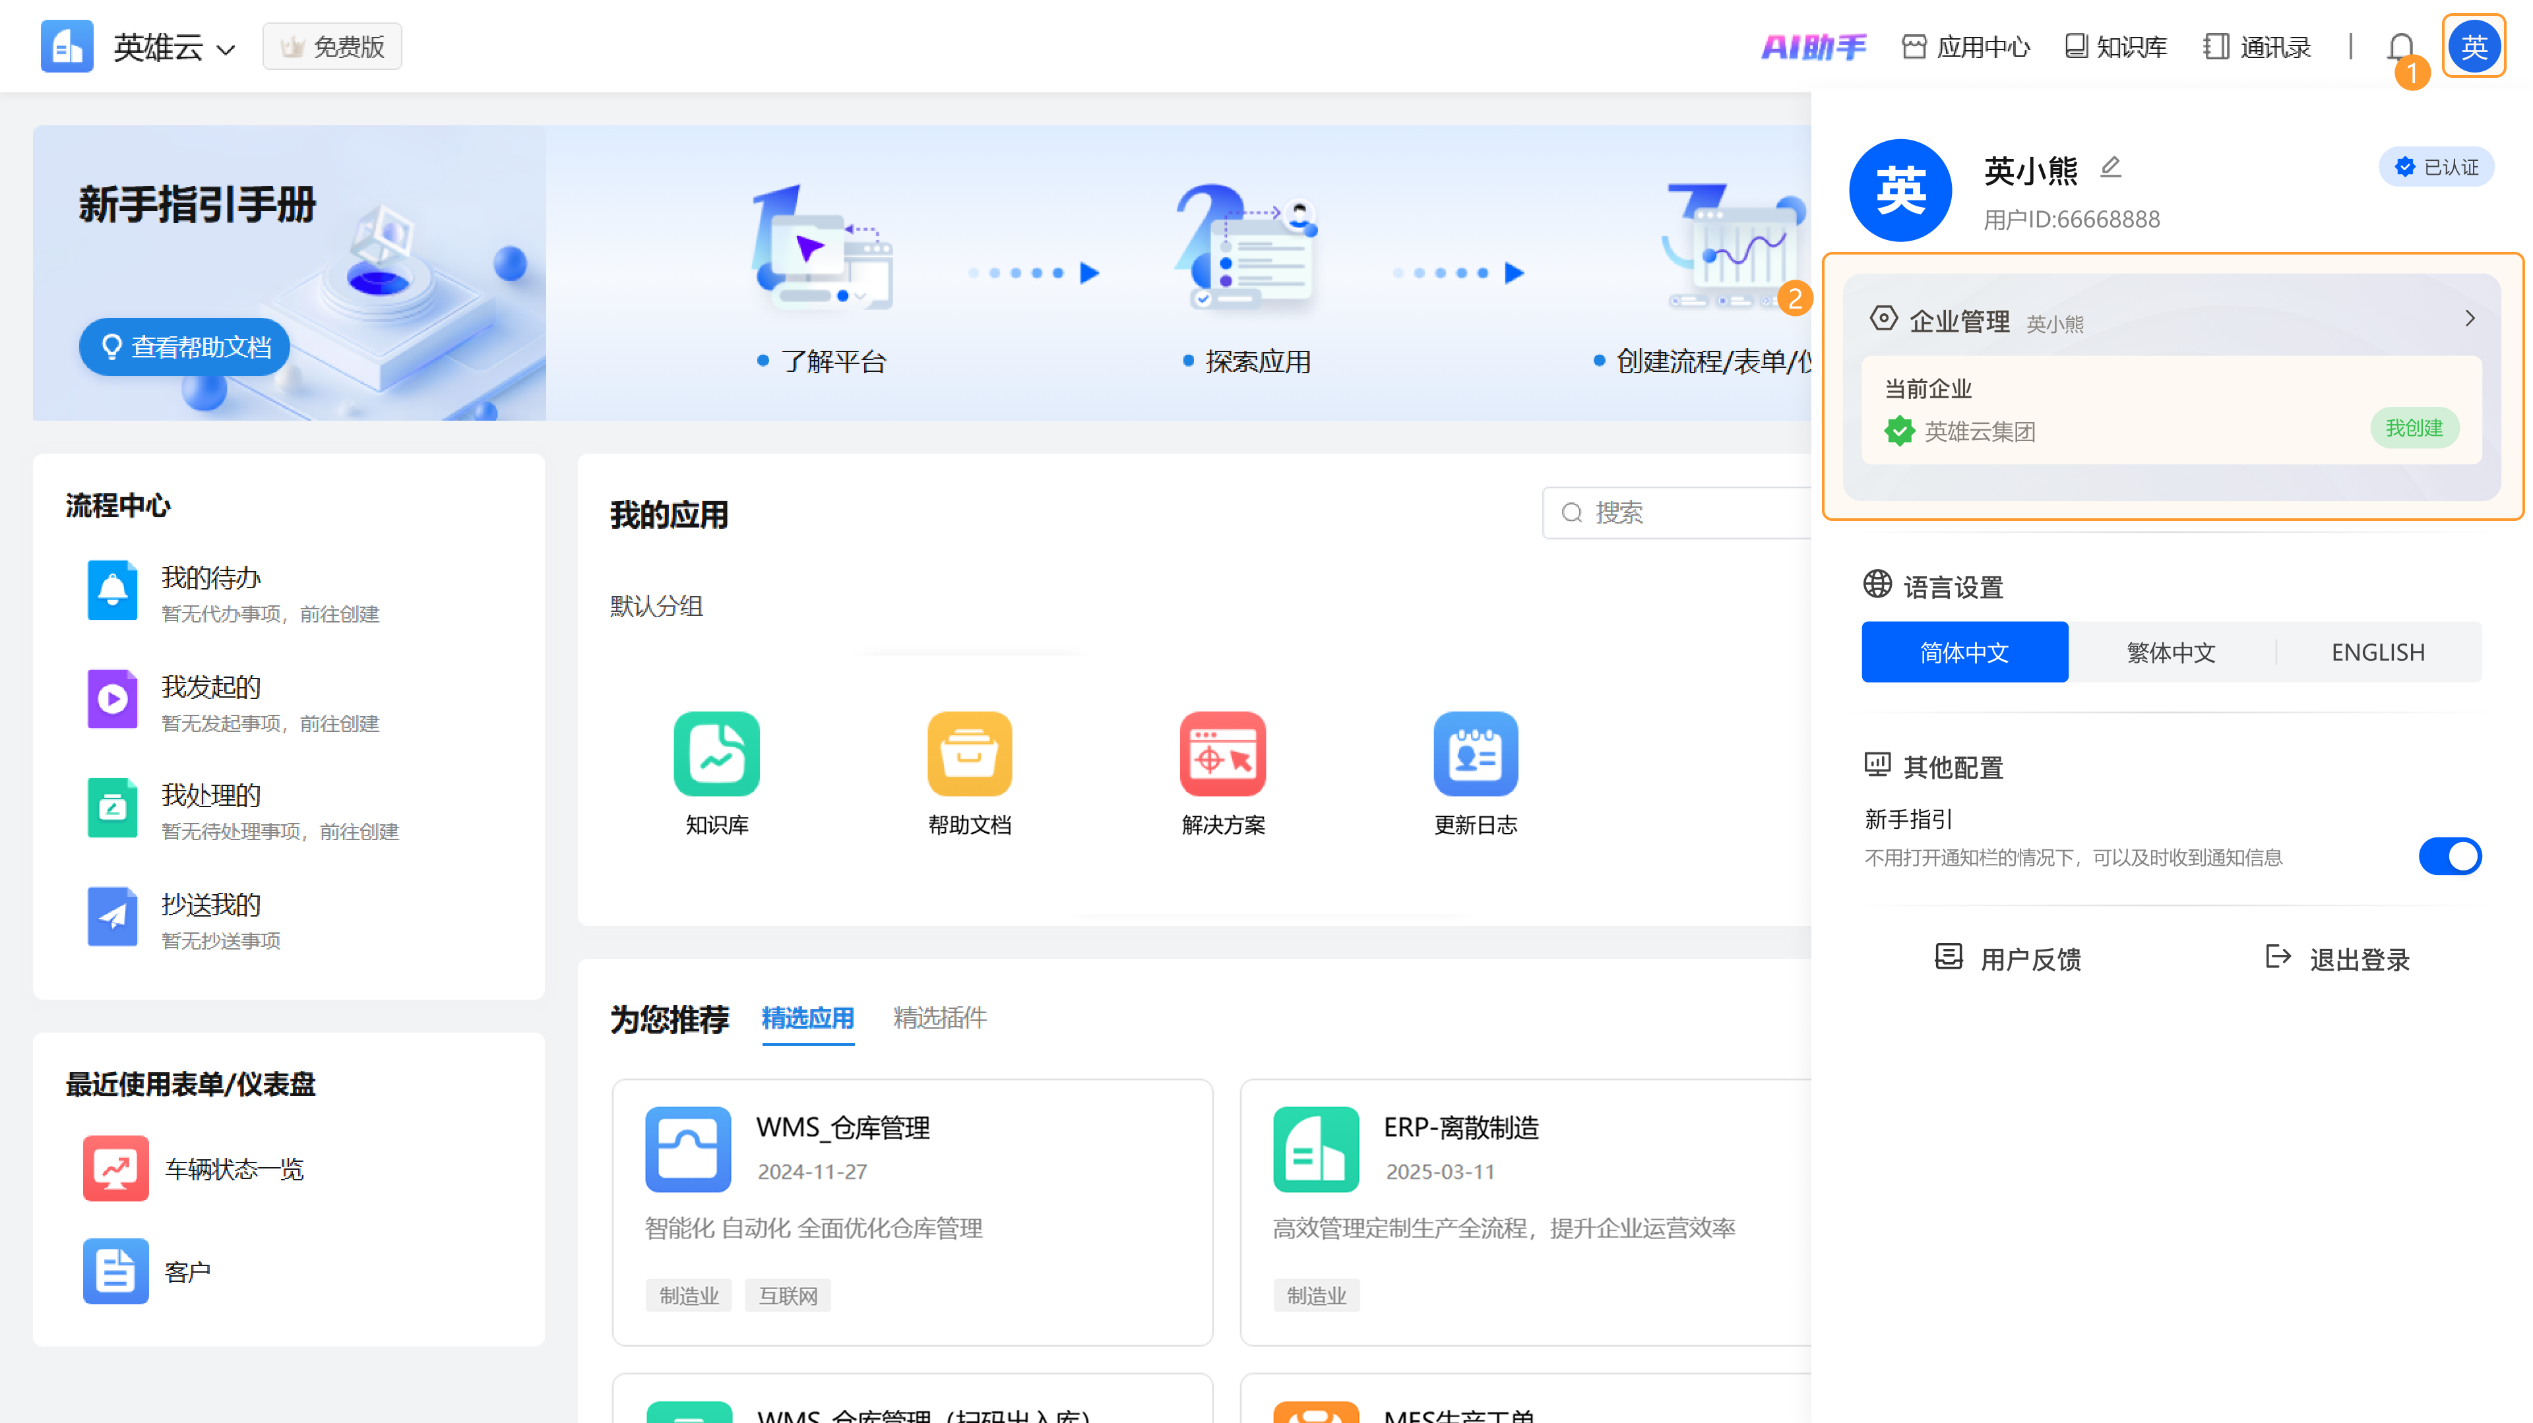Viewport: 2533px width, 1423px height.
Task: Click 查看帮助文档 button
Action: coord(184,347)
